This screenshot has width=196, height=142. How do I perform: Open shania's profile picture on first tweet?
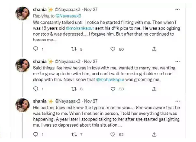click(22, 13)
